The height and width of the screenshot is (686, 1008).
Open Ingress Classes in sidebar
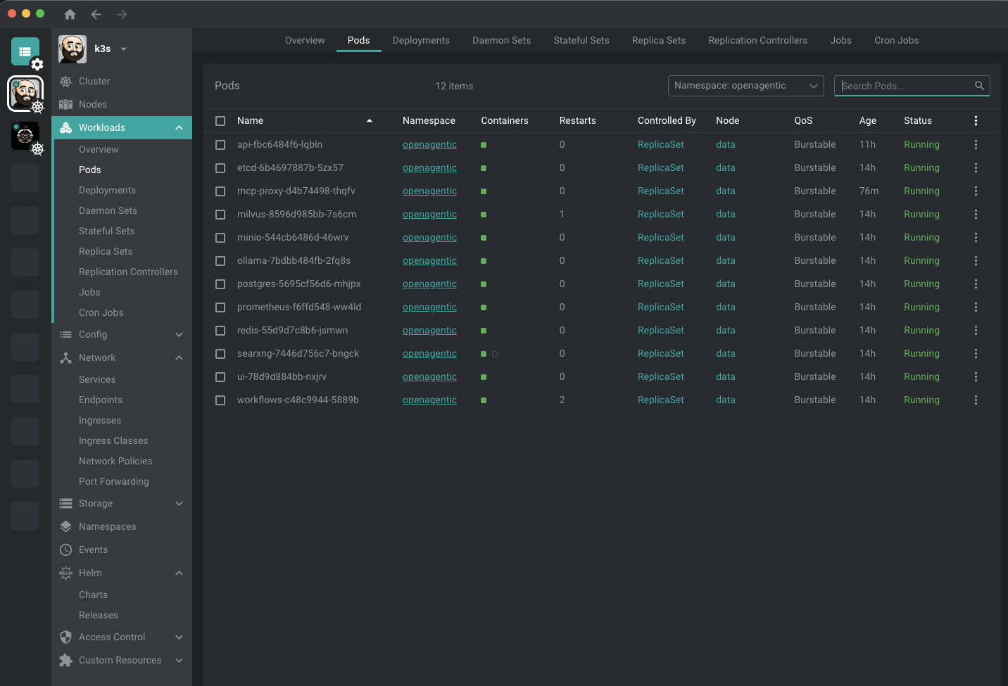click(113, 440)
